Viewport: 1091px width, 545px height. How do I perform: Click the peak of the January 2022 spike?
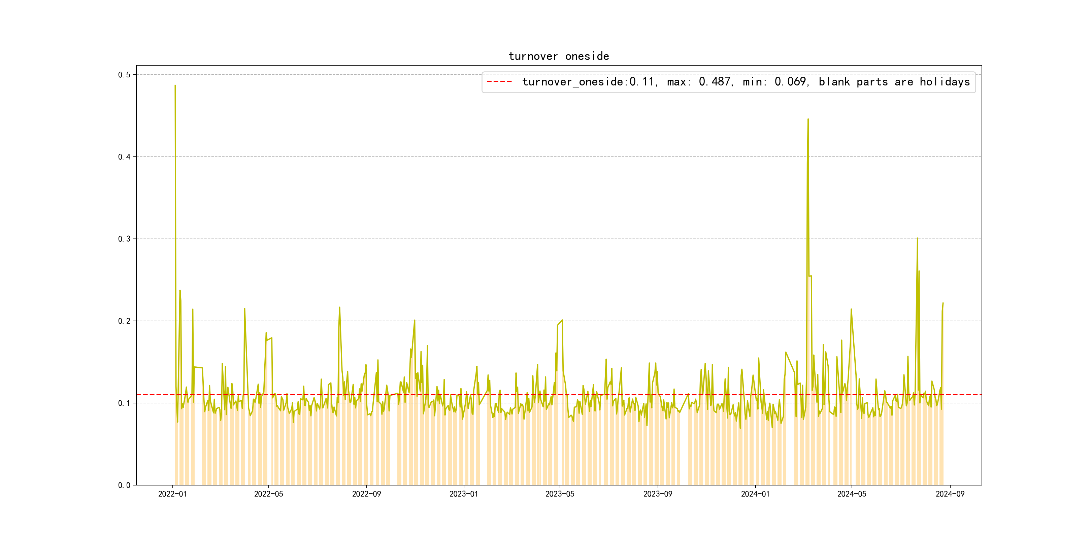pos(175,85)
